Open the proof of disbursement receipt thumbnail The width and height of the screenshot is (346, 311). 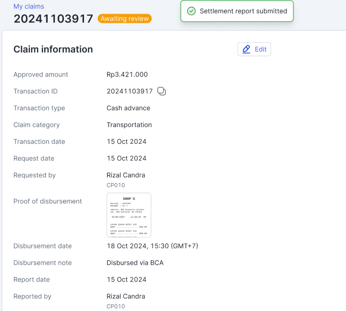pyautogui.click(x=129, y=215)
